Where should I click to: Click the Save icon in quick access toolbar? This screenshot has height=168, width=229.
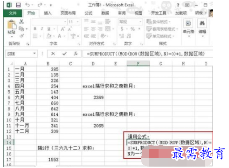(18, 5)
